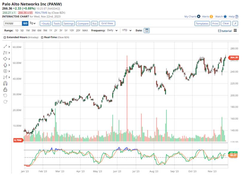Open the Frequency Daily dropdown
This screenshot has width=244, height=179.
tap(112, 30)
